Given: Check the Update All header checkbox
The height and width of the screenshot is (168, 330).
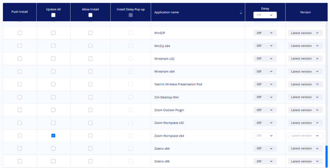Looking at the screenshot, I should point(53,15).
